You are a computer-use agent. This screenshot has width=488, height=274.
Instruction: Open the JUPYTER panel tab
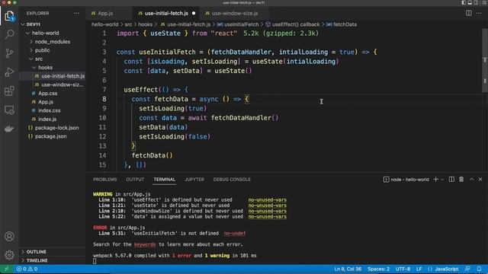coord(194,180)
